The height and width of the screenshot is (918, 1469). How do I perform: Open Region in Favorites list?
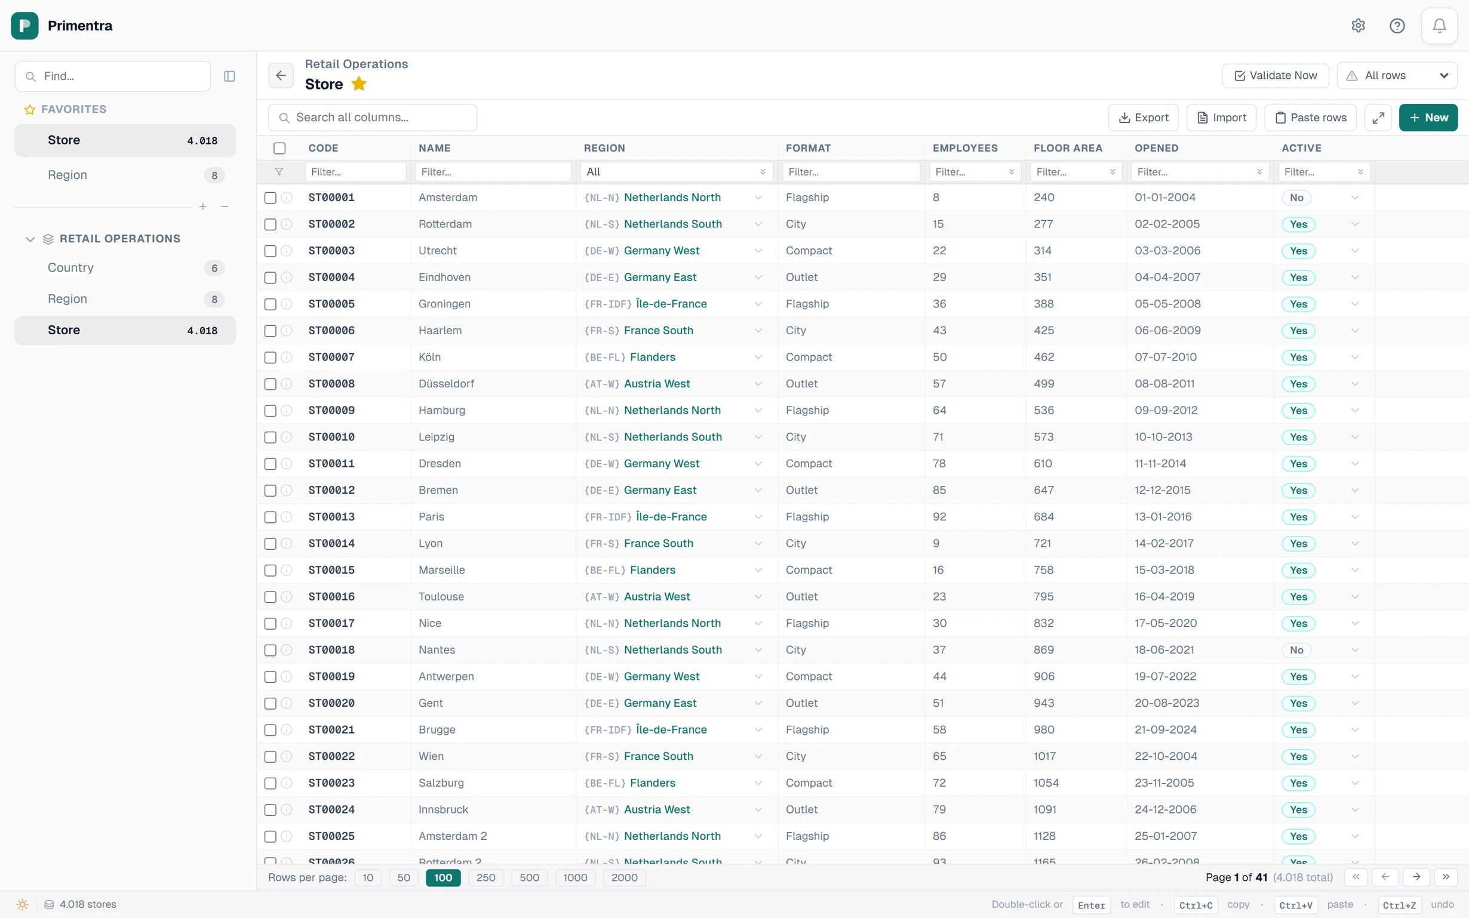(x=125, y=175)
